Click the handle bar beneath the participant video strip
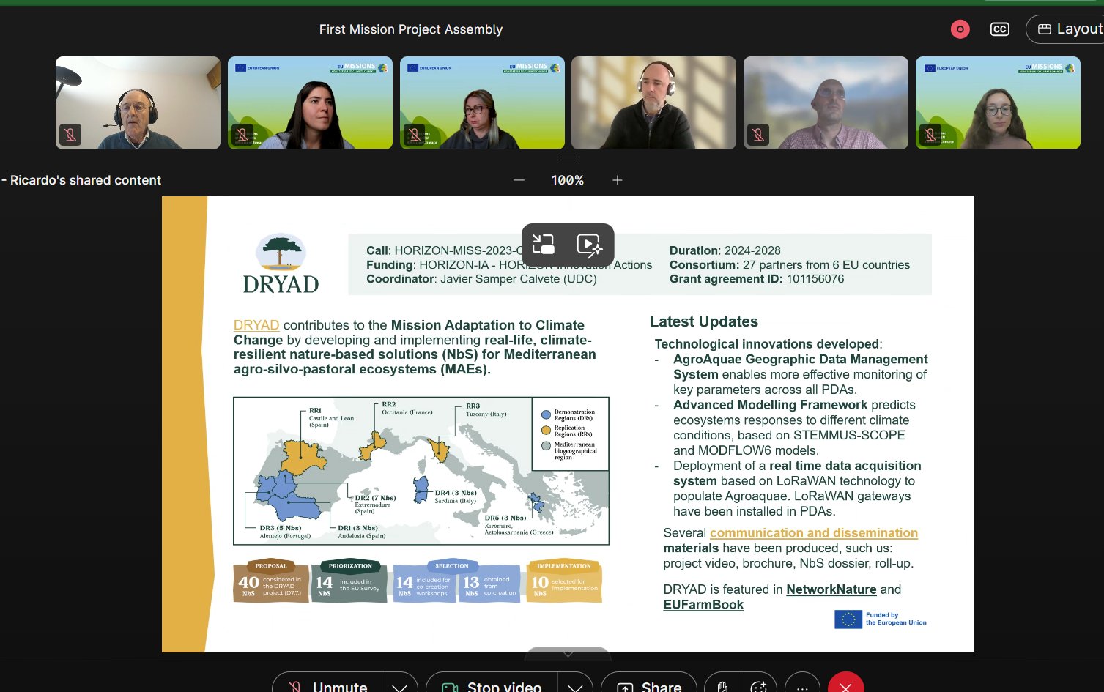Viewport: 1104px width, 692px height. coord(568,158)
